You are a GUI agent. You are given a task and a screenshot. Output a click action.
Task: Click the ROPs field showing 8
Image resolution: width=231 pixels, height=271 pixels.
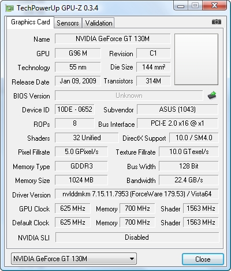tap(74, 123)
